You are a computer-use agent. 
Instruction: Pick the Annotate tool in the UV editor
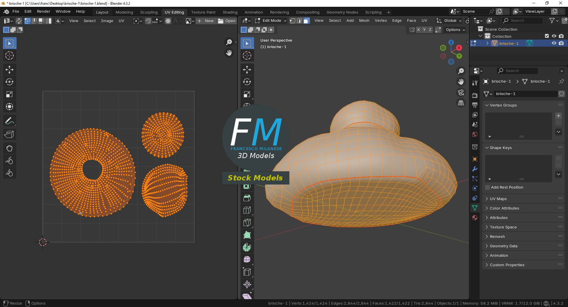(9, 121)
